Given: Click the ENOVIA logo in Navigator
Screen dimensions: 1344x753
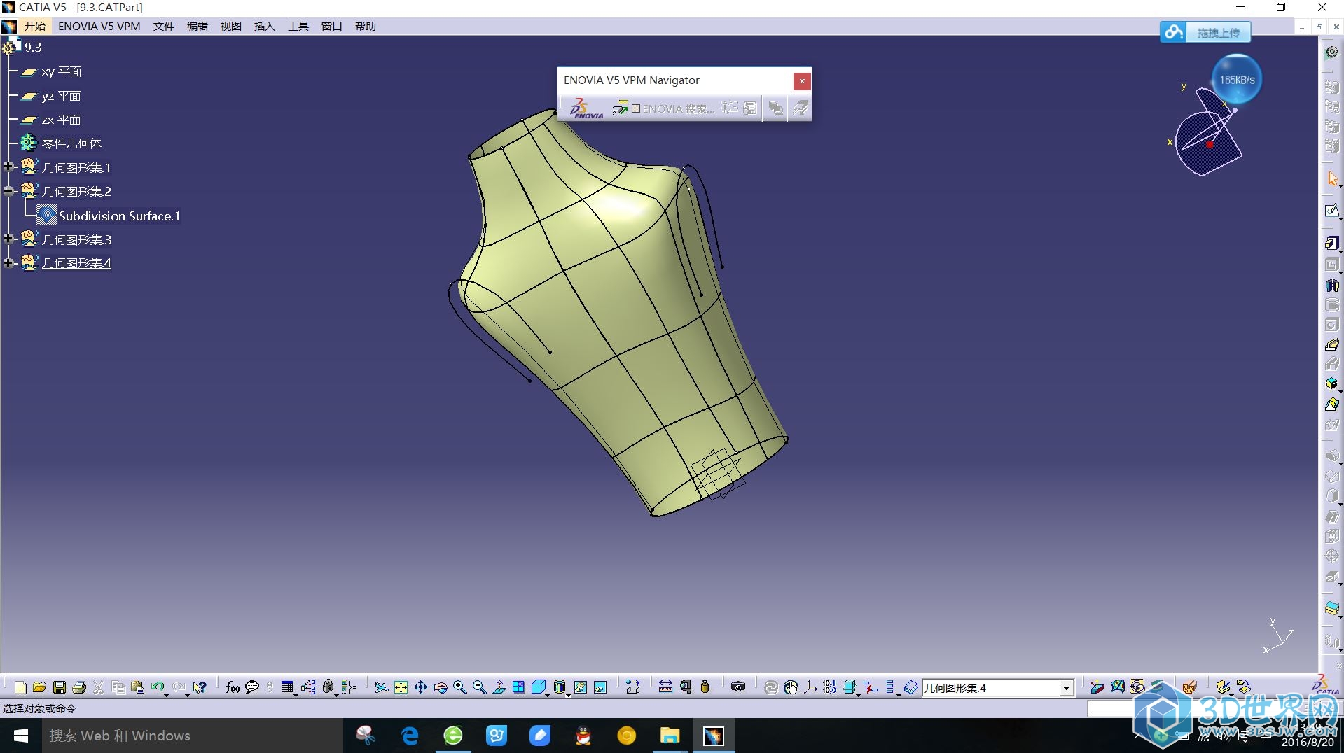Looking at the screenshot, I should point(586,108).
